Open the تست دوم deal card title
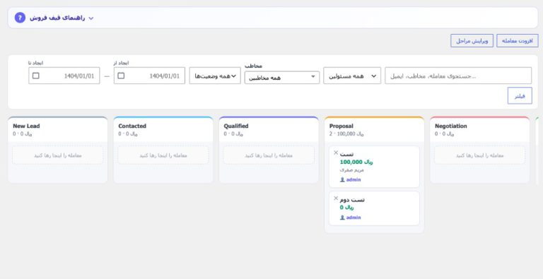Viewport: 543px width, 279px height. [x=352, y=200]
